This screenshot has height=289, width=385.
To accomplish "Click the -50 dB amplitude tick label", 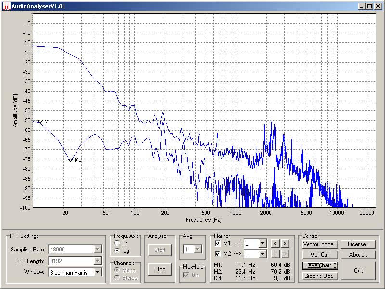I will coord(27,111).
